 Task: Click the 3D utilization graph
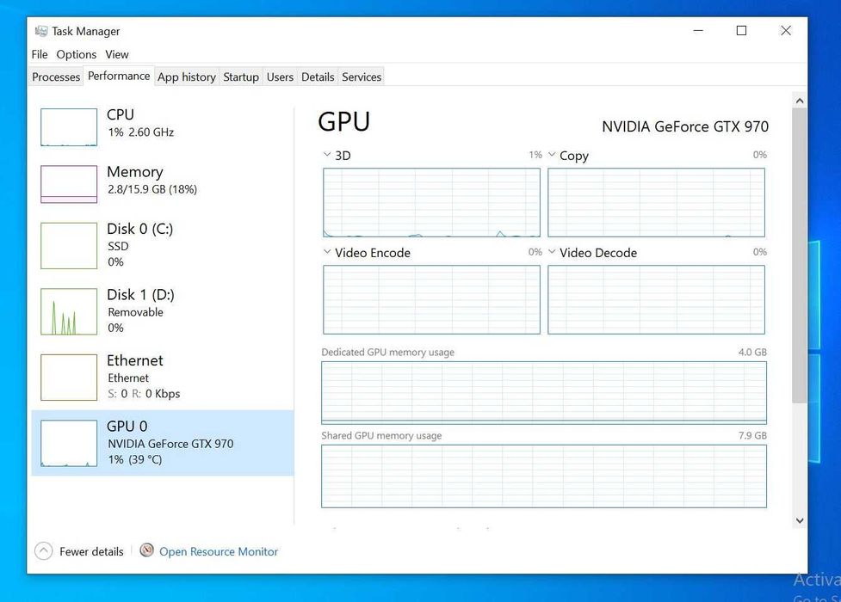click(431, 202)
